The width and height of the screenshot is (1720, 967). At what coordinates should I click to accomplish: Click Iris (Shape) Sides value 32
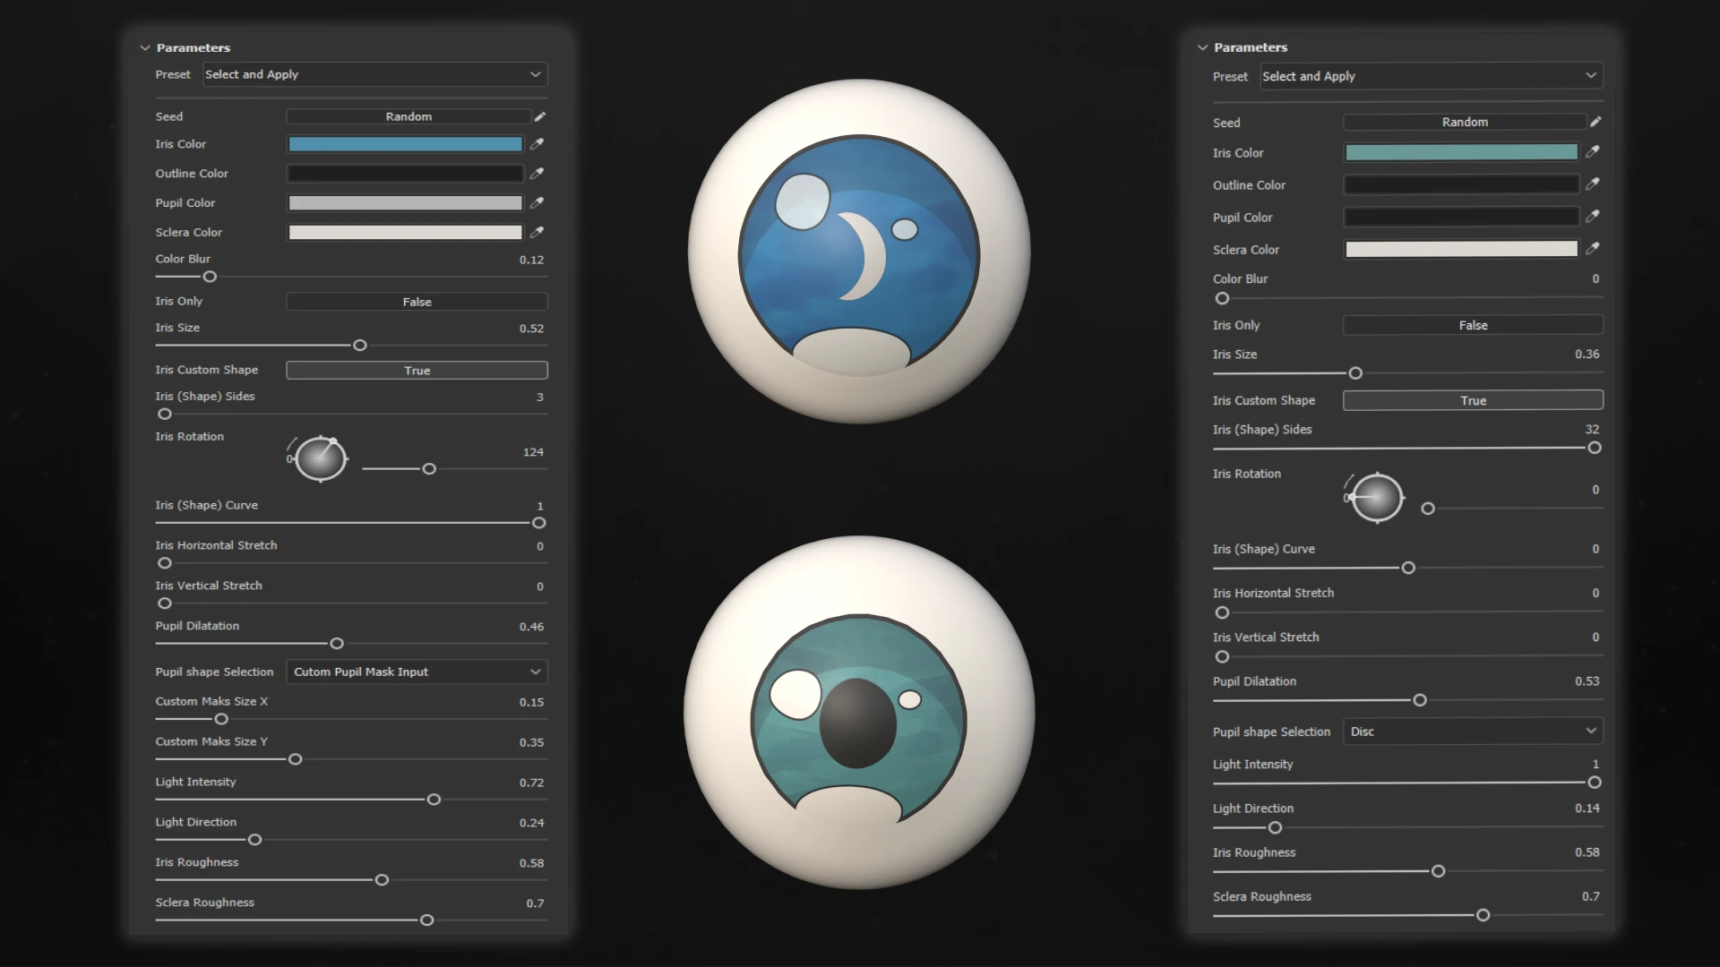pyautogui.click(x=1592, y=430)
